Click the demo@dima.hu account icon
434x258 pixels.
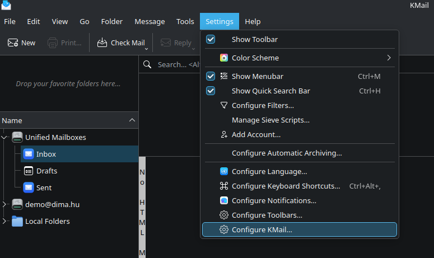pos(17,204)
